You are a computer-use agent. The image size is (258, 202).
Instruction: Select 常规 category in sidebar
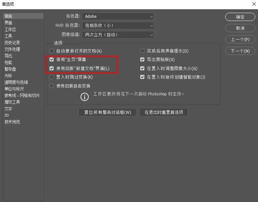coord(23,16)
